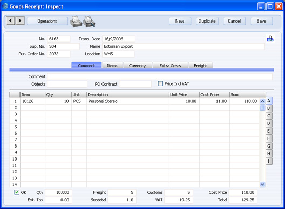Viewport: 285px width, 209px height.
Task: Maximize the Goods Receipt window
Action: pyautogui.click(x=270, y=6)
